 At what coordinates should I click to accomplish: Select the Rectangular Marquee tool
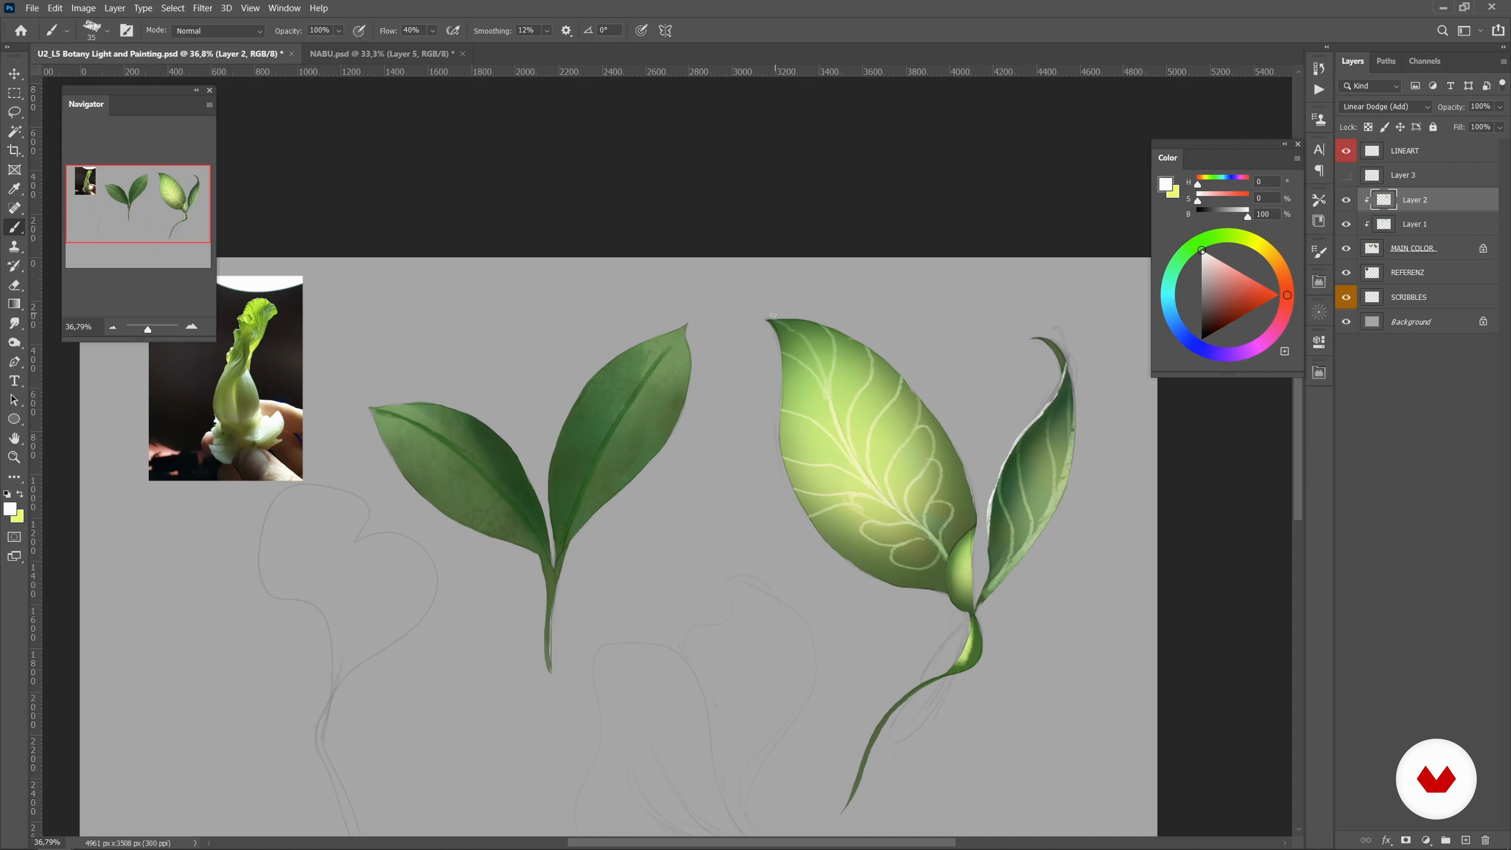pyautogui.click(x=14, y=93)
